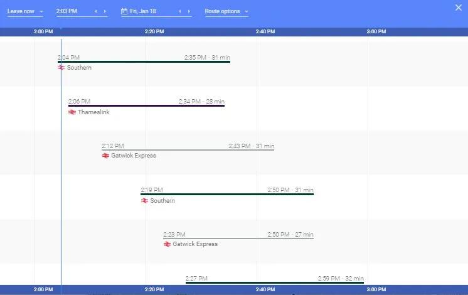Image resolution: width=468 pixels, height=295 pixels.
Task: Select the 2:23 PM Gatwick Express route bar
Action: tap(238, 239)
